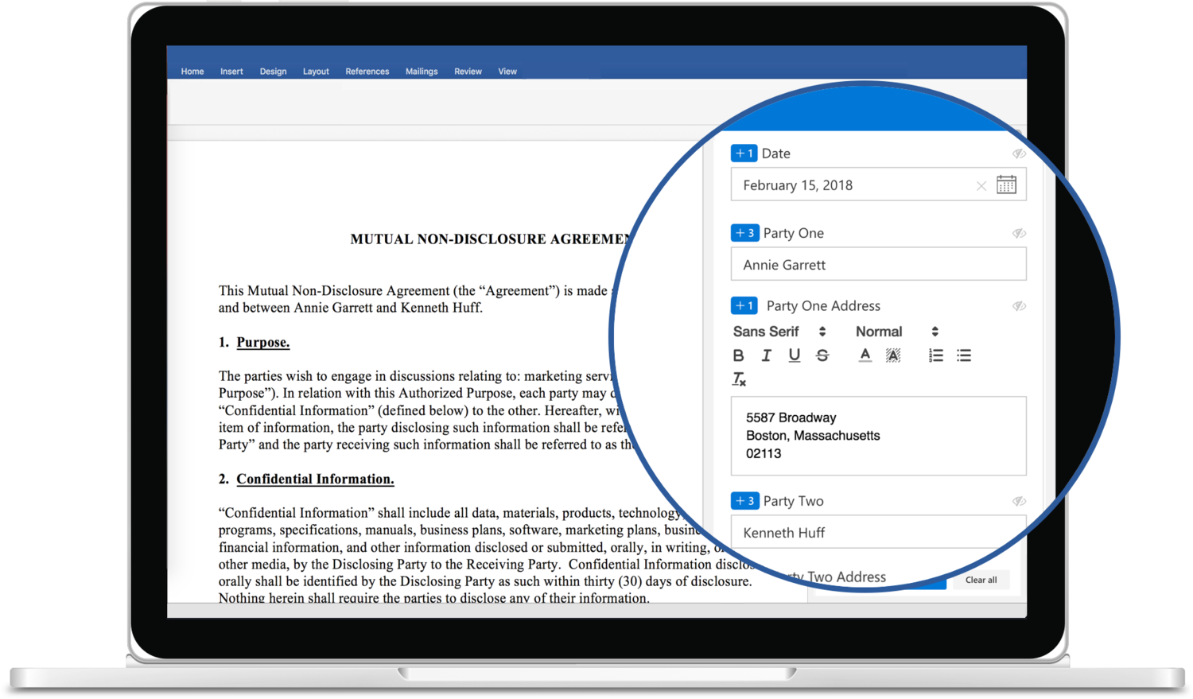This screenshot has height=699, width=1193.
Task: Clear the date field with X icon
Action: pyautogui.click(x=981, y=186)
